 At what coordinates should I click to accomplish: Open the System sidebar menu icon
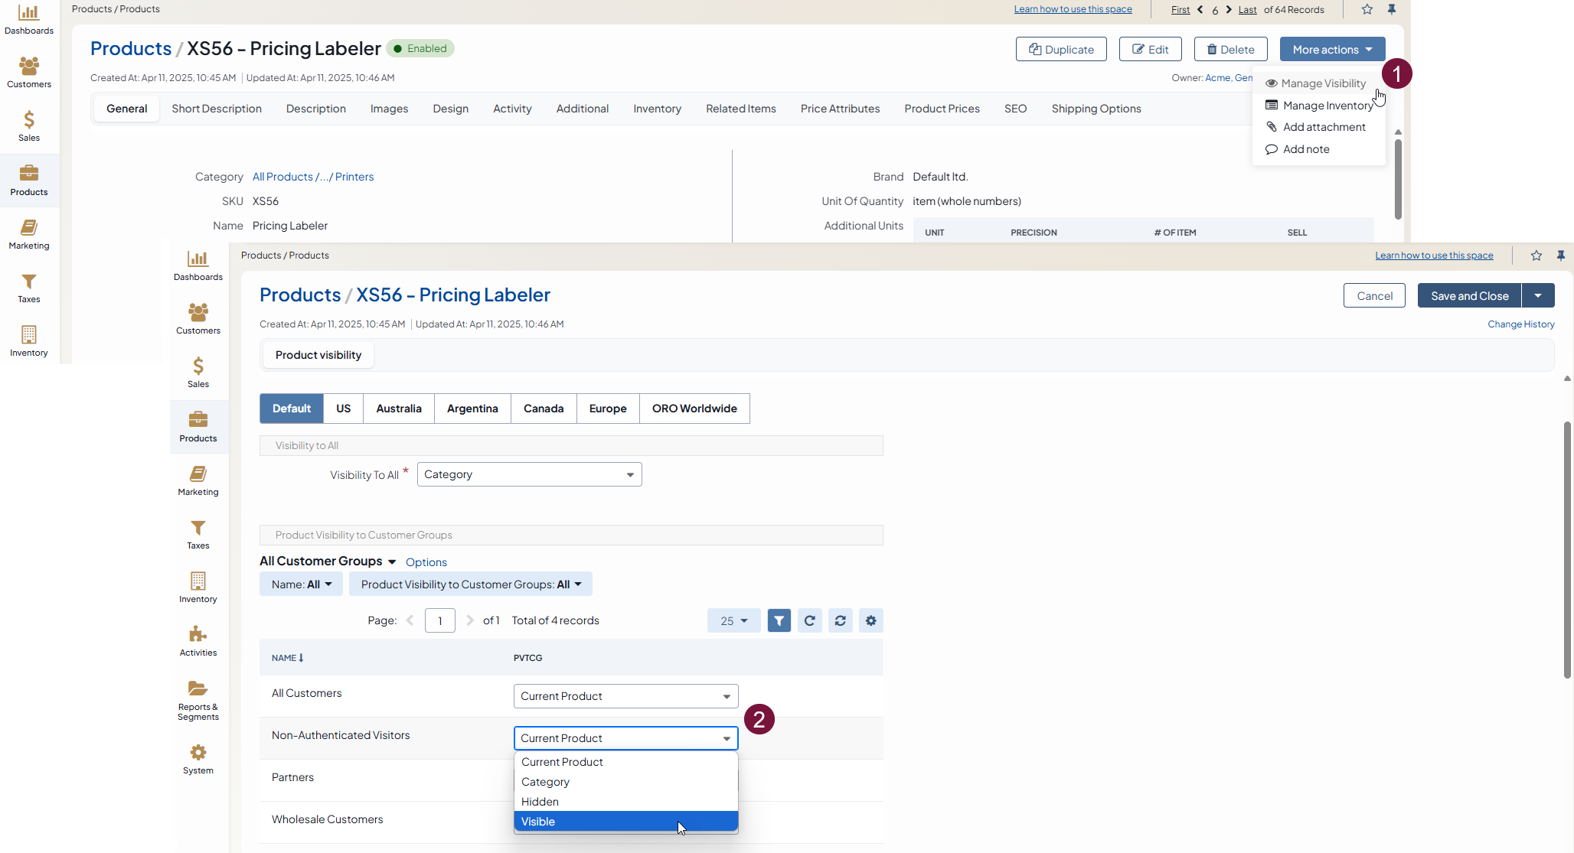pos(198,758)
